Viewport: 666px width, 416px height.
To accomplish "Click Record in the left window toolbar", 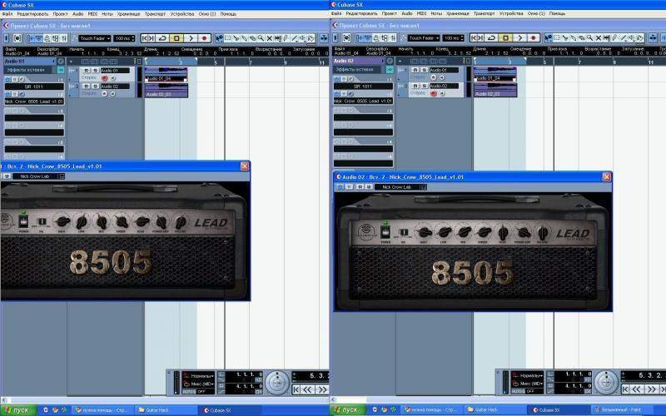I will (204, 38).
